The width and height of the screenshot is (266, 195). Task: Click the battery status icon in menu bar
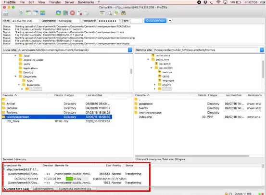pos(239,2)
